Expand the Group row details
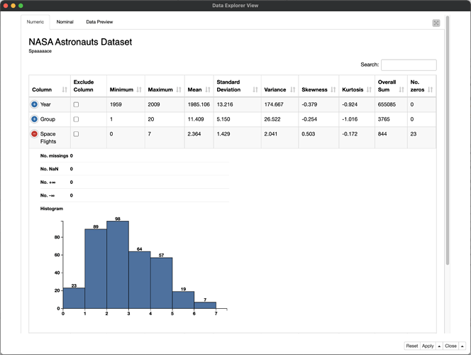471x355 pixels. coord(34,119)
